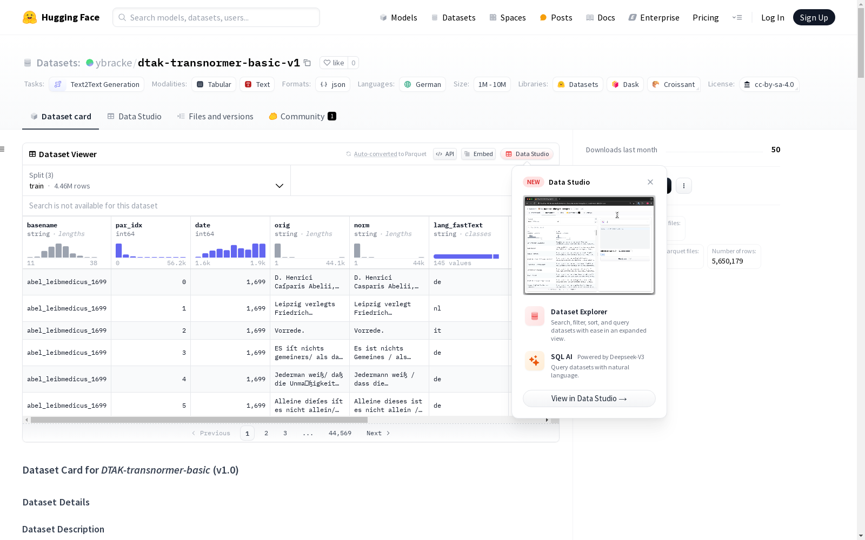
Task: Click the Dask library tag
Action: [625, 84]
